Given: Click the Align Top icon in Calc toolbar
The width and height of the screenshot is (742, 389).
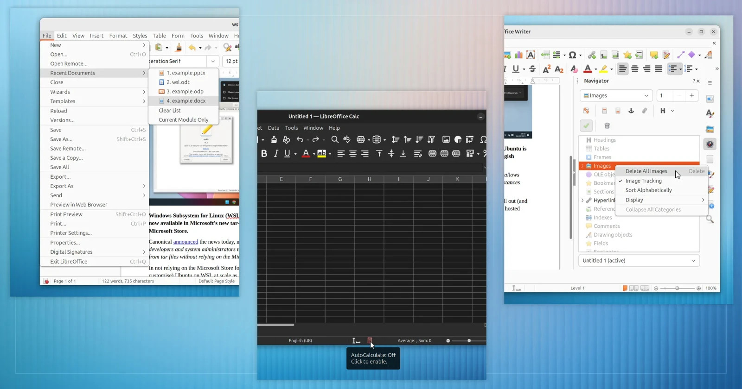Looking at the screenshot, I should click(x=379, y=153).
